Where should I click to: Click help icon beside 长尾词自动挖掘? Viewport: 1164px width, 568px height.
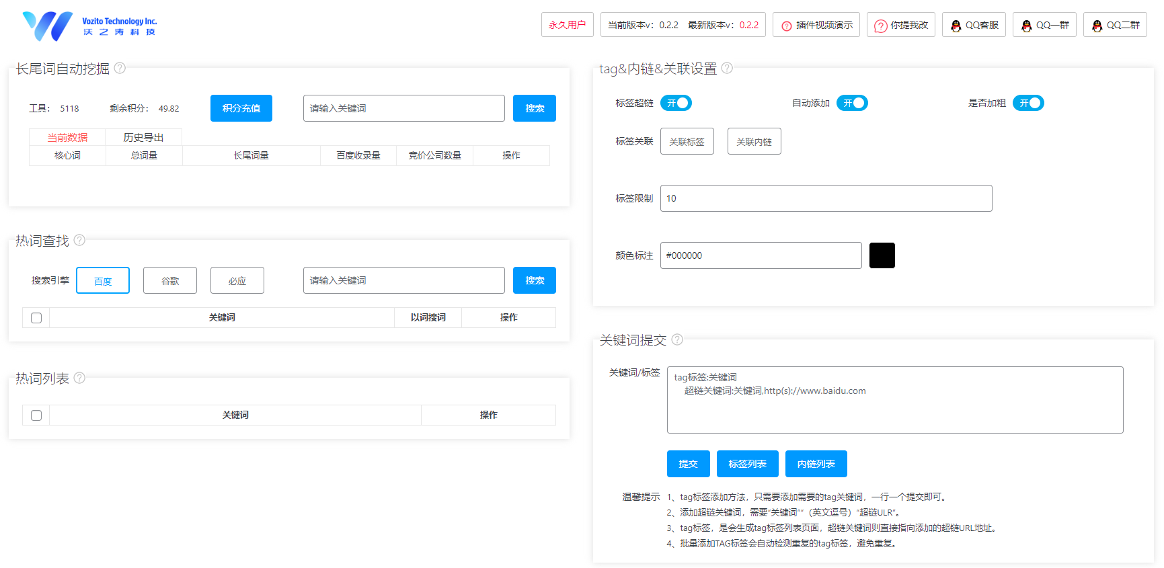point(120,68)
